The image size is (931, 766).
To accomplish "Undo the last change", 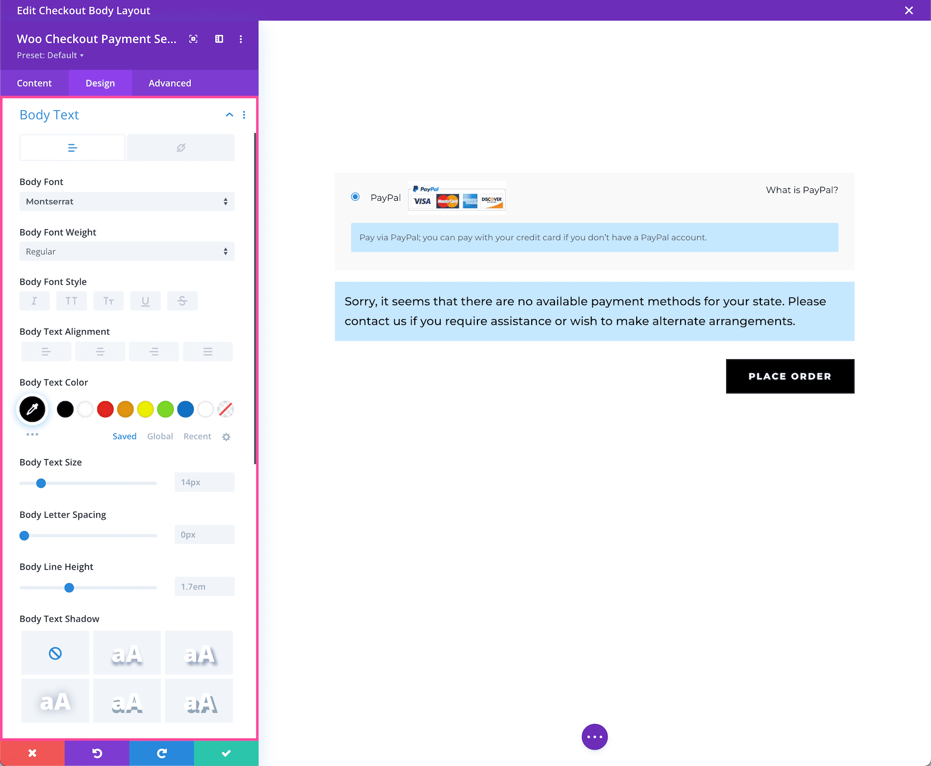I will (97, 753).
